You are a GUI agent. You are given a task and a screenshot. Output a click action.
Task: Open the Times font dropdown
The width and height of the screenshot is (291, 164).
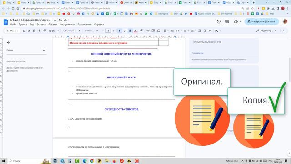91,31
